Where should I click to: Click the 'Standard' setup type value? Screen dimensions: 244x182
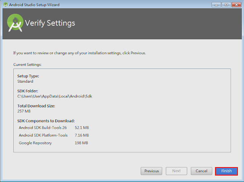click(25, 81)
